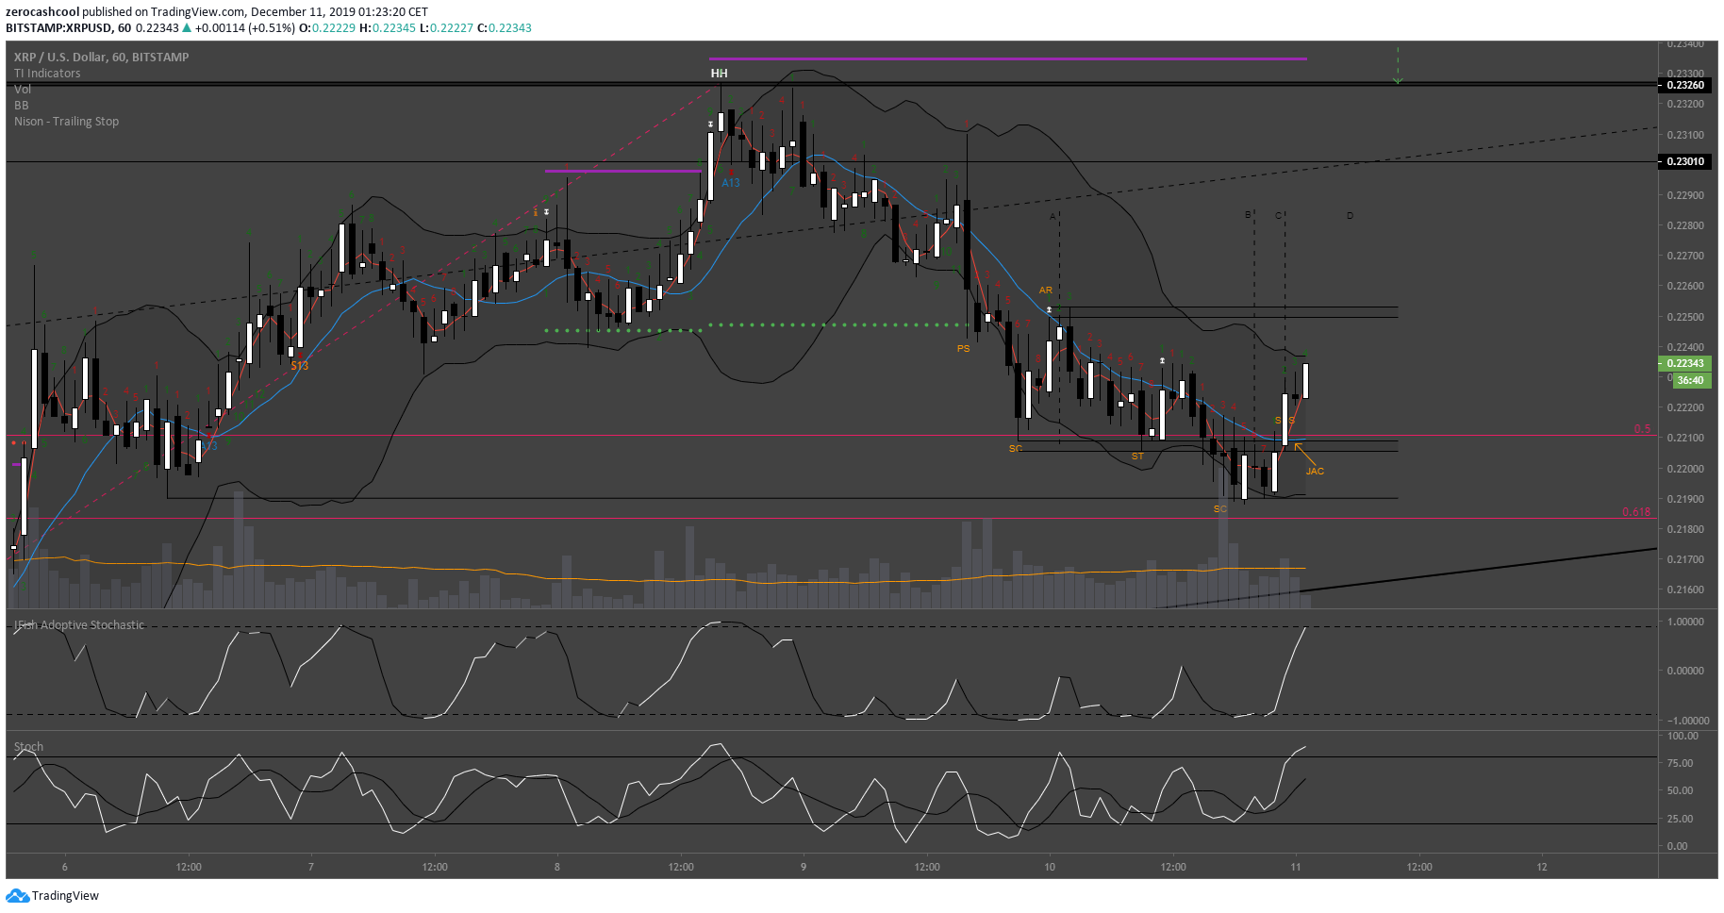Image resolution: width=1724 pixels, height=913 pixels.
Task: Click the TradingView text at bottom left
Action: click(x=65, y=896)
